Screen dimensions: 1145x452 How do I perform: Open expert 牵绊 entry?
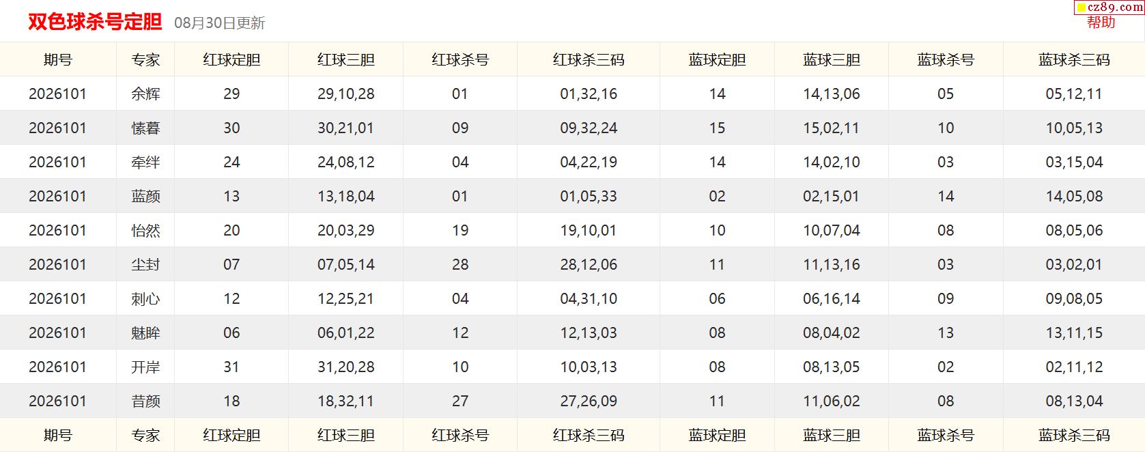(x=145, y=163)
